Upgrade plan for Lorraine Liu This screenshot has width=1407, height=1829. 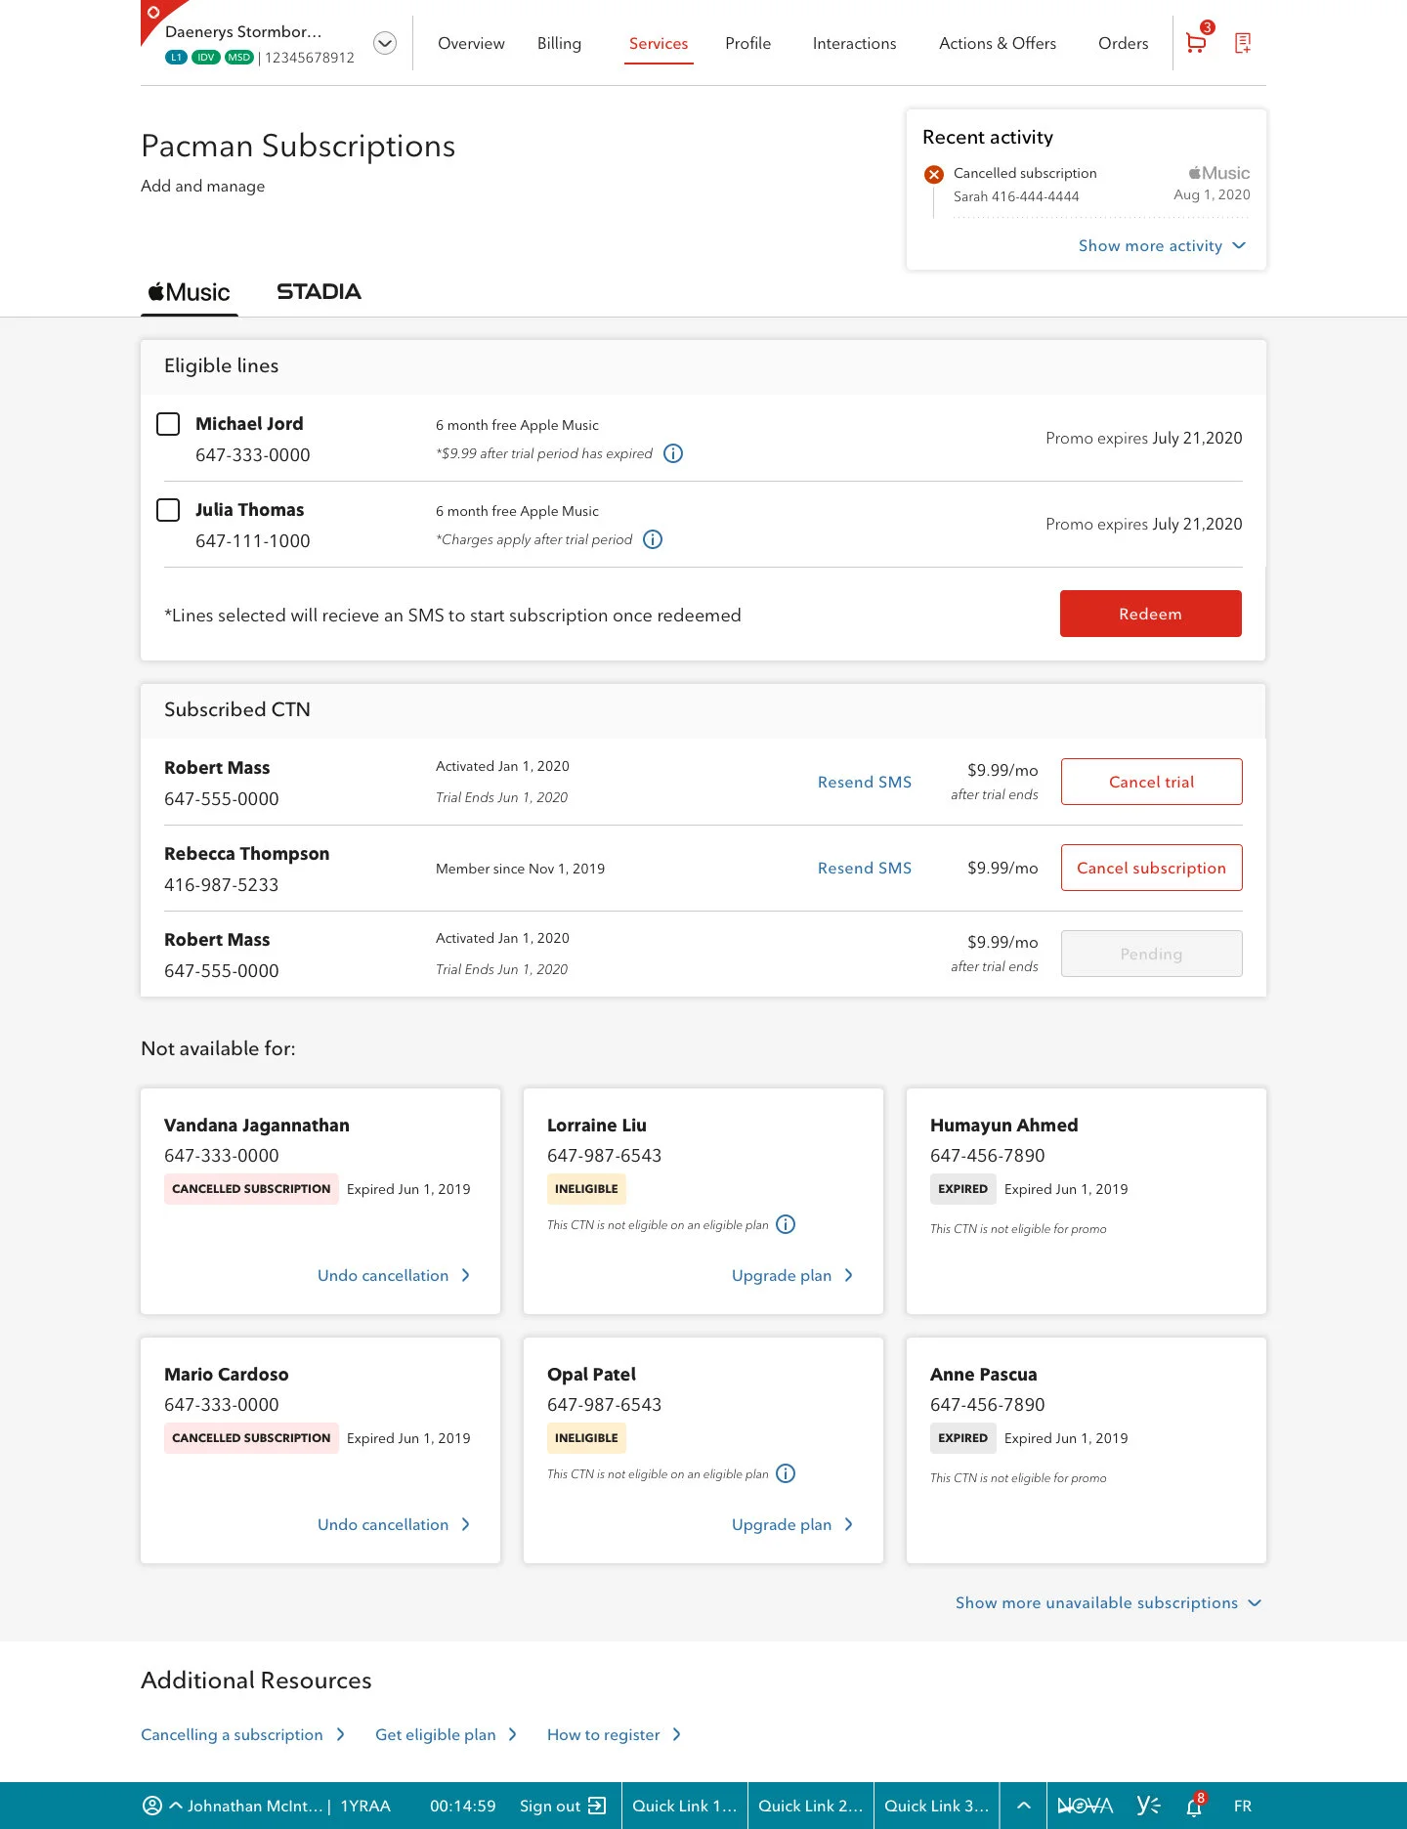click(792, 1275)
